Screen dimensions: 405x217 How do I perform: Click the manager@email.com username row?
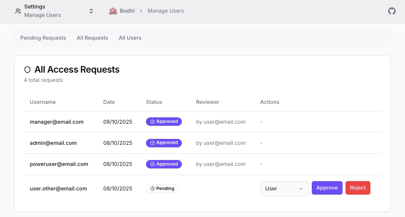coord(57,122)
